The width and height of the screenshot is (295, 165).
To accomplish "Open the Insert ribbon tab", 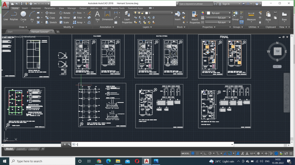I will [x=25, y=8].
